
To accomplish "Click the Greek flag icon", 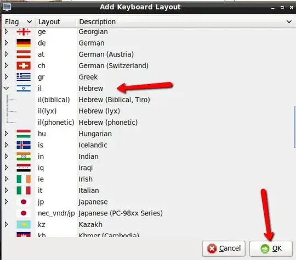I will point(24,77).
